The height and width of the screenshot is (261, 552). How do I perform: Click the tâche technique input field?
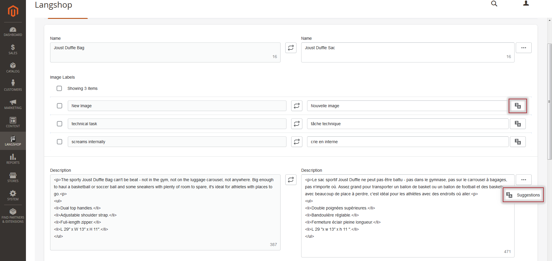(408, 124)
